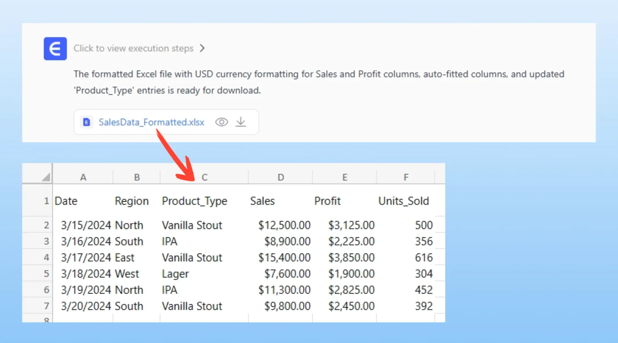This screenshot has height=343, width=618.
Task: Click the blue assistant logo avatar
Action: click(55, 49)
